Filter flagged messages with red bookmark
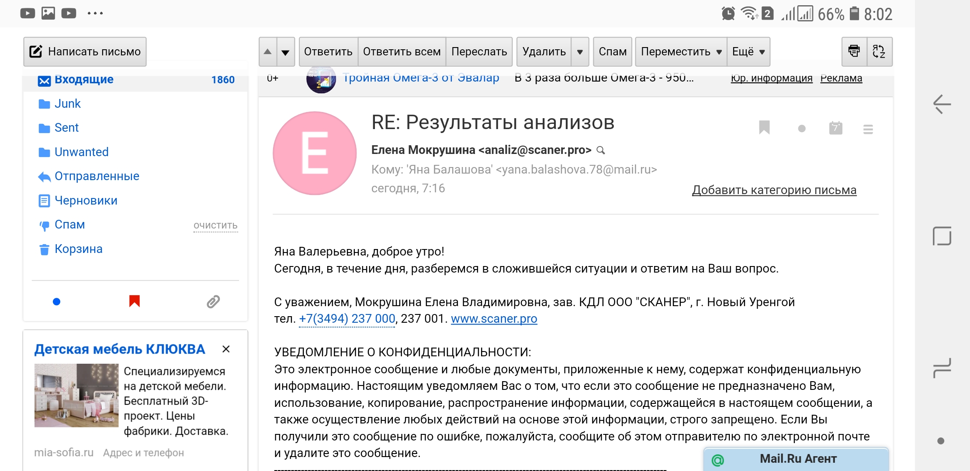 click(x=135, y=301)
